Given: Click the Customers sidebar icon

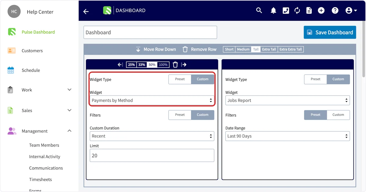Looking at the screenshot, I should (x=12, y=51).
